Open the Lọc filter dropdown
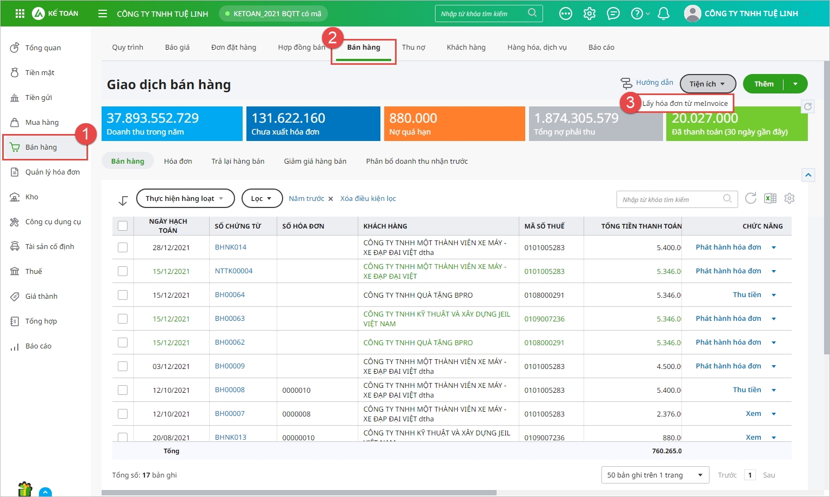The image size is (830, 497). pyautogui.click(x=262, y=198)
